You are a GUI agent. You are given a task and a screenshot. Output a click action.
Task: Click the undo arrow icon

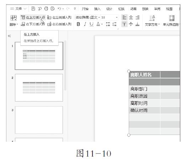pos(59,9)
